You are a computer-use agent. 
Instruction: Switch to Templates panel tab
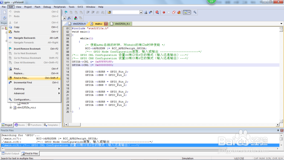coord(51,125)
